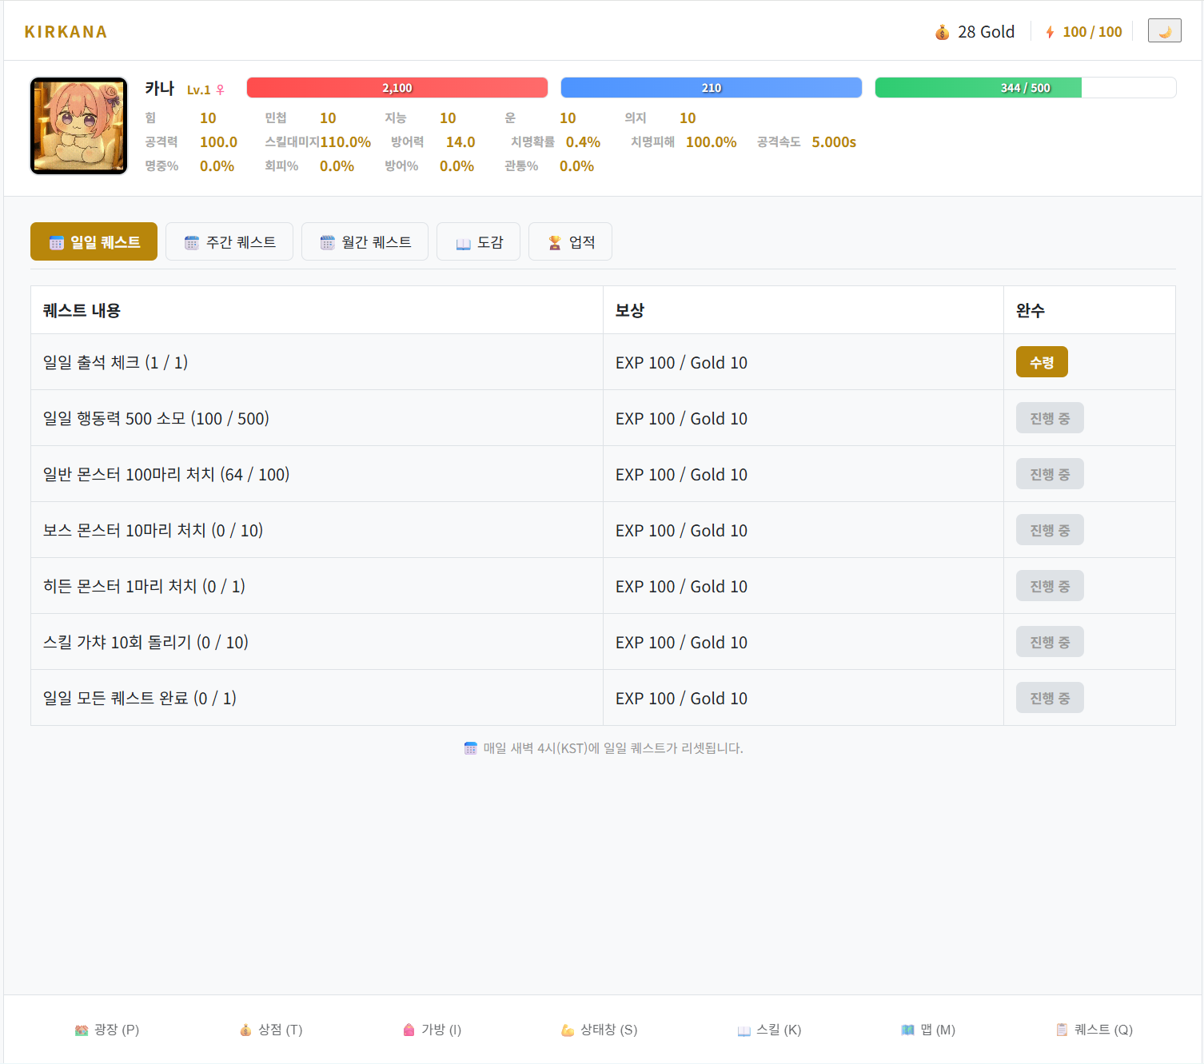Switch to the 주간 퀘스트 tab
The width and height of the screenshot is (1204, 1064).
coord(229,242)
